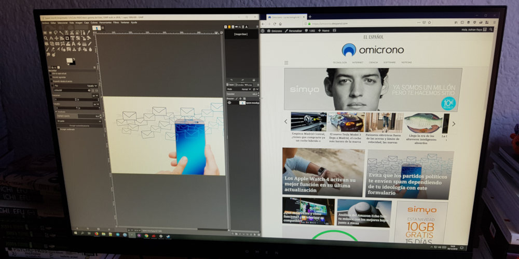Open the Tamaño unit px dropdown

[97, 104]
